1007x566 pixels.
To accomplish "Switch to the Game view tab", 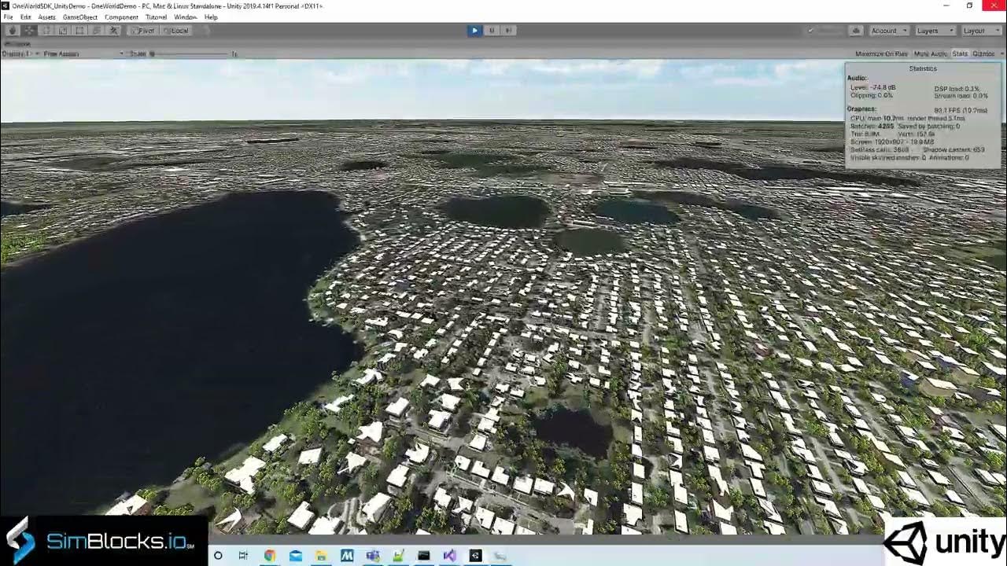I will 19,44.
